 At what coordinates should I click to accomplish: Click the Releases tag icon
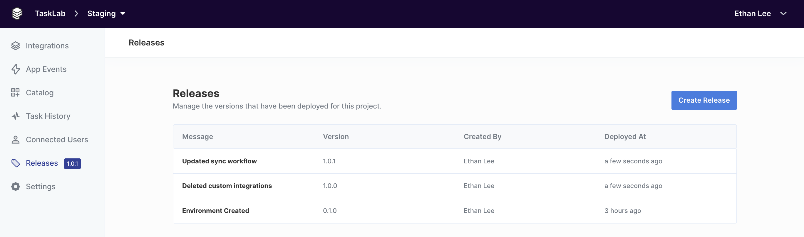(x=16, y=163)
